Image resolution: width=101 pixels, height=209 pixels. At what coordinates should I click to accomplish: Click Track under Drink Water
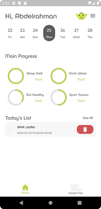pyautogui.click(x=81, y=79)
